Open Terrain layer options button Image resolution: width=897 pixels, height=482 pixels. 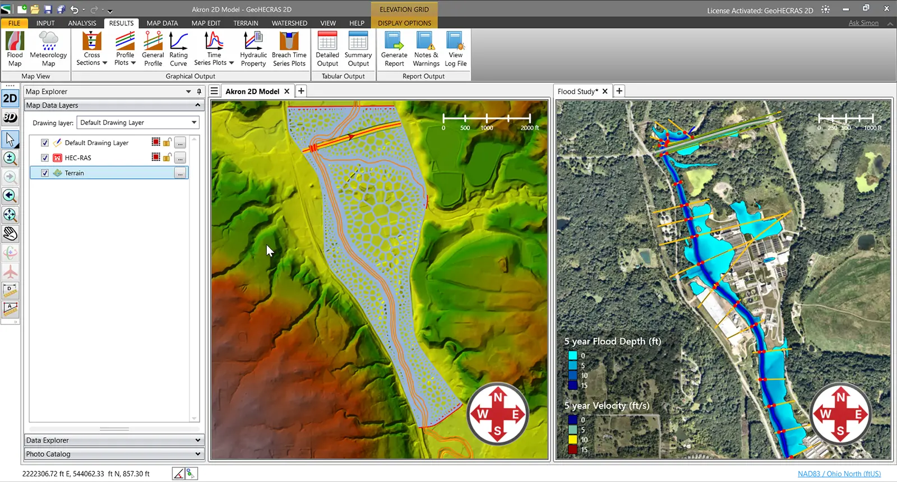click(x=180, y=173)
